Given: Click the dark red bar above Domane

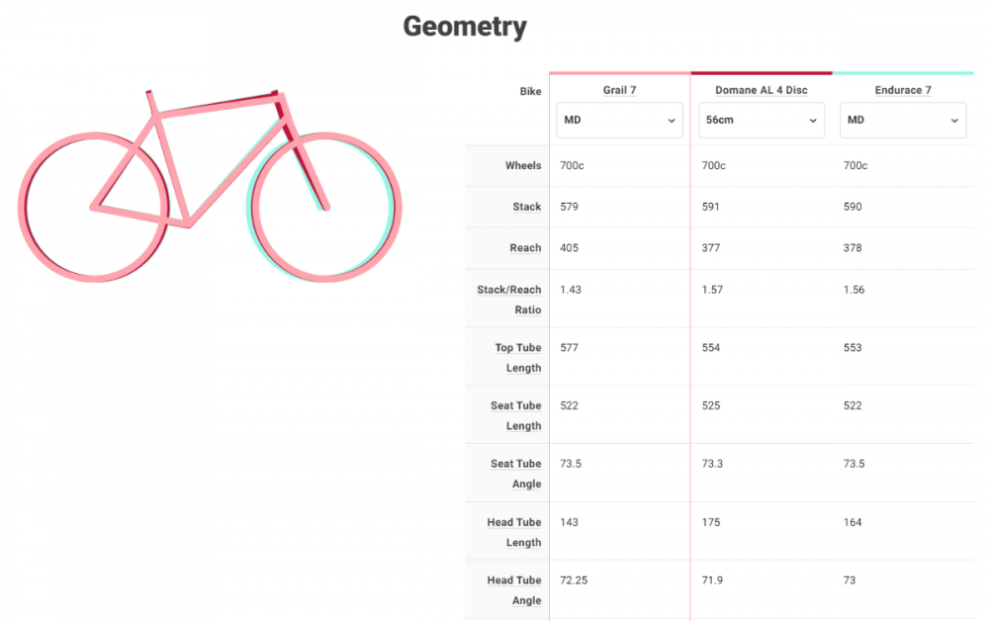Looking at the screenshot, I should [762, 73].
